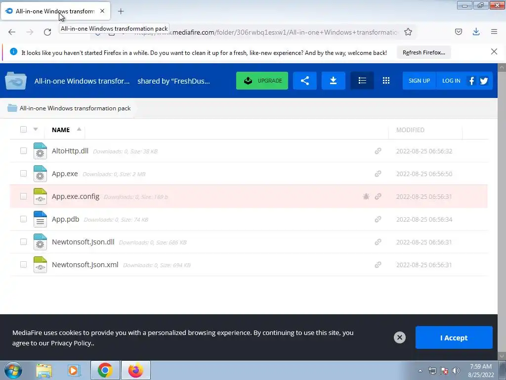Open the Pocket save icon
The width and height of the screenshot is (506, 380).
point(458,32)
